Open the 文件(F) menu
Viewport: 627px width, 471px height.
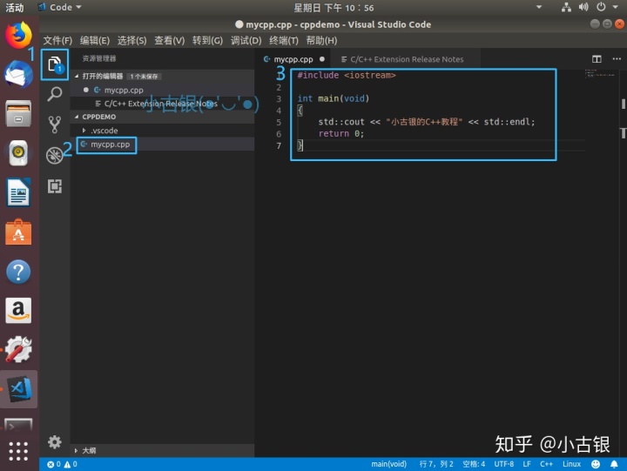(57, 40)
